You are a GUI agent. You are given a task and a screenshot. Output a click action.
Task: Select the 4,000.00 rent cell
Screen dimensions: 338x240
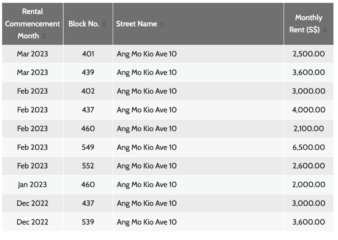click(309, 110)
